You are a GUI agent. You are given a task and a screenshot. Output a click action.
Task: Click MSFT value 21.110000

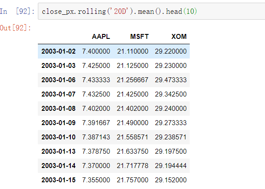click(x=133, y=51)
